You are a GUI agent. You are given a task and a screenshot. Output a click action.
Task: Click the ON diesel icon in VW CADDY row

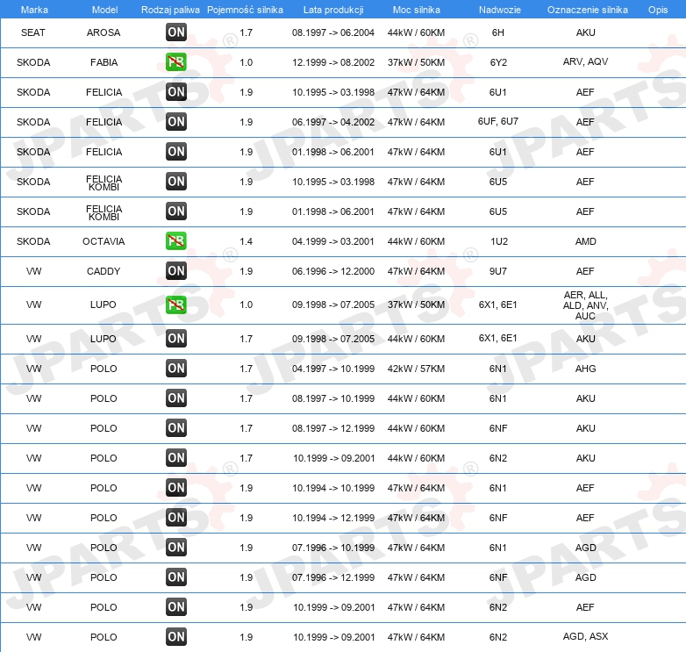176,271
